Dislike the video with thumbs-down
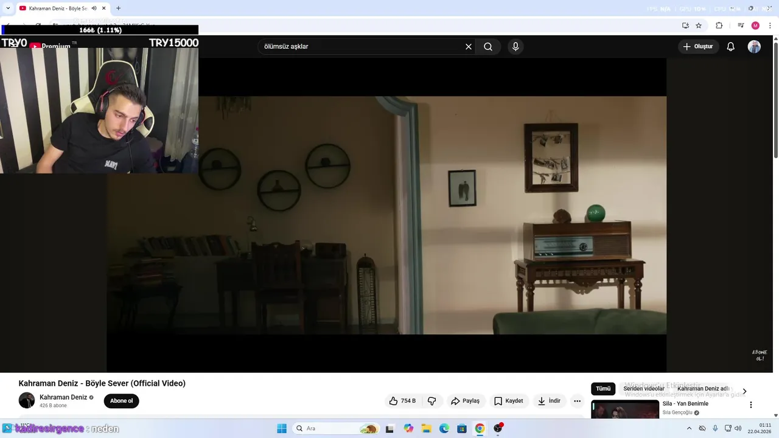This screenshot has width=779, height=438. [432, 401]
